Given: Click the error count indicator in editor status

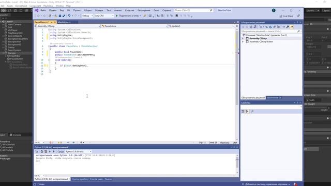Looking at the screenshot, I should 52,143.
